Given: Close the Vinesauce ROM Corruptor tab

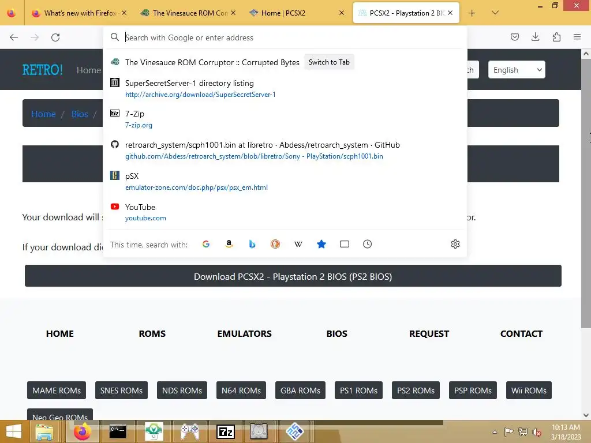Looking at the screenshot, I should coord(233,13).
